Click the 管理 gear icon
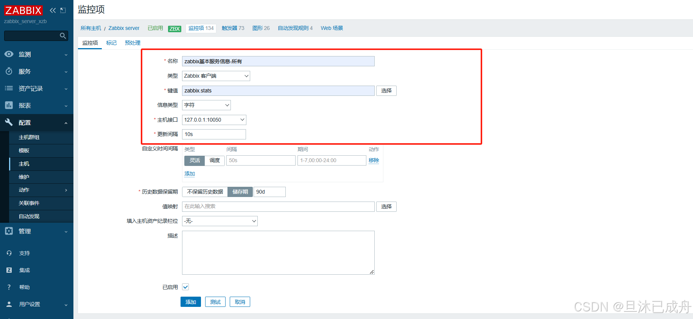This screenshot has height=319, width=693. pyautogui.click(x=9, y=231)
